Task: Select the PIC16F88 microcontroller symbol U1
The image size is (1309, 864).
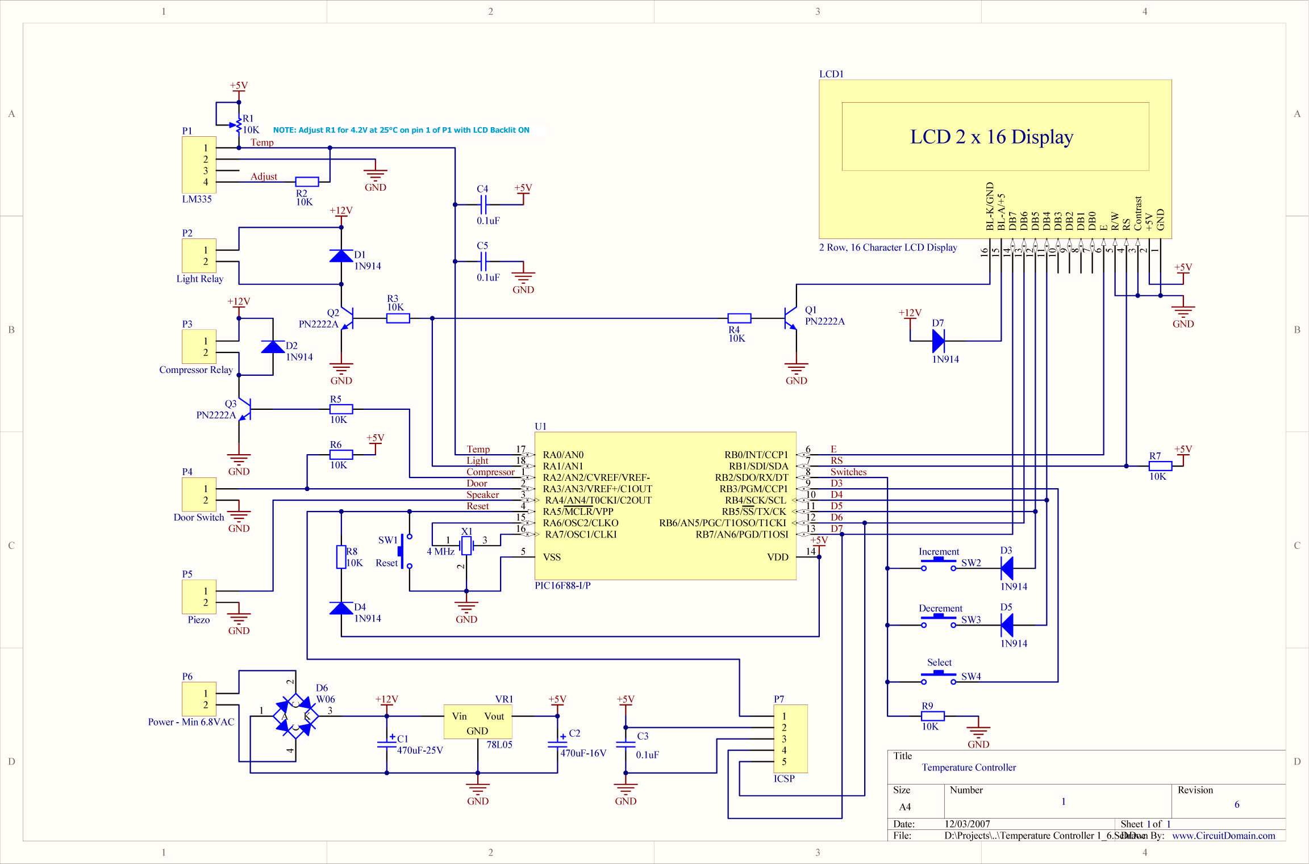Action: tap(665, 505)
